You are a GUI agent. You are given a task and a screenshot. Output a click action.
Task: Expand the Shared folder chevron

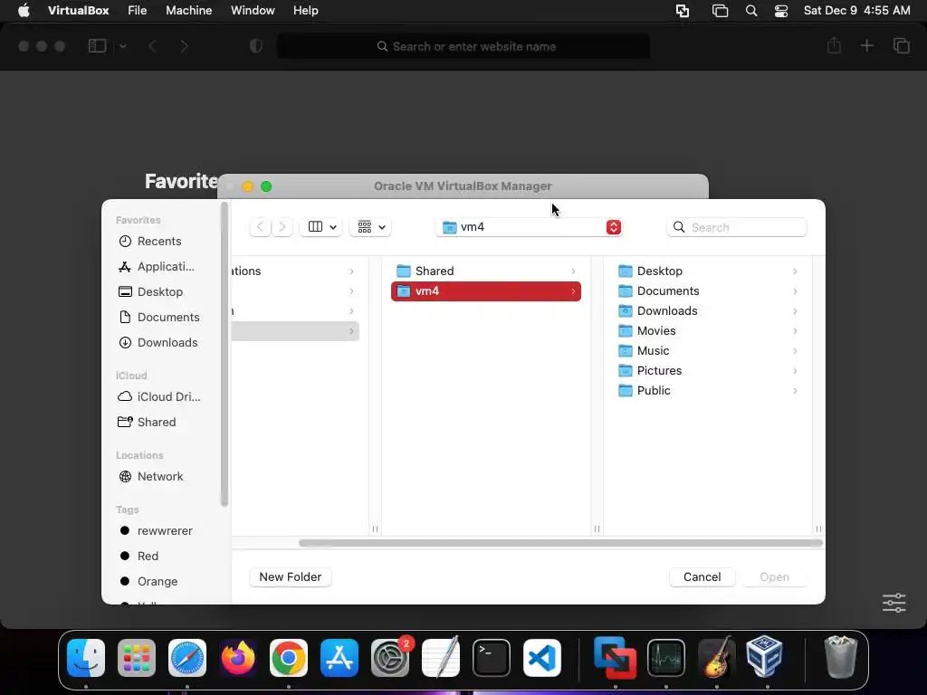pyautogui.click(x=573, y=271)
